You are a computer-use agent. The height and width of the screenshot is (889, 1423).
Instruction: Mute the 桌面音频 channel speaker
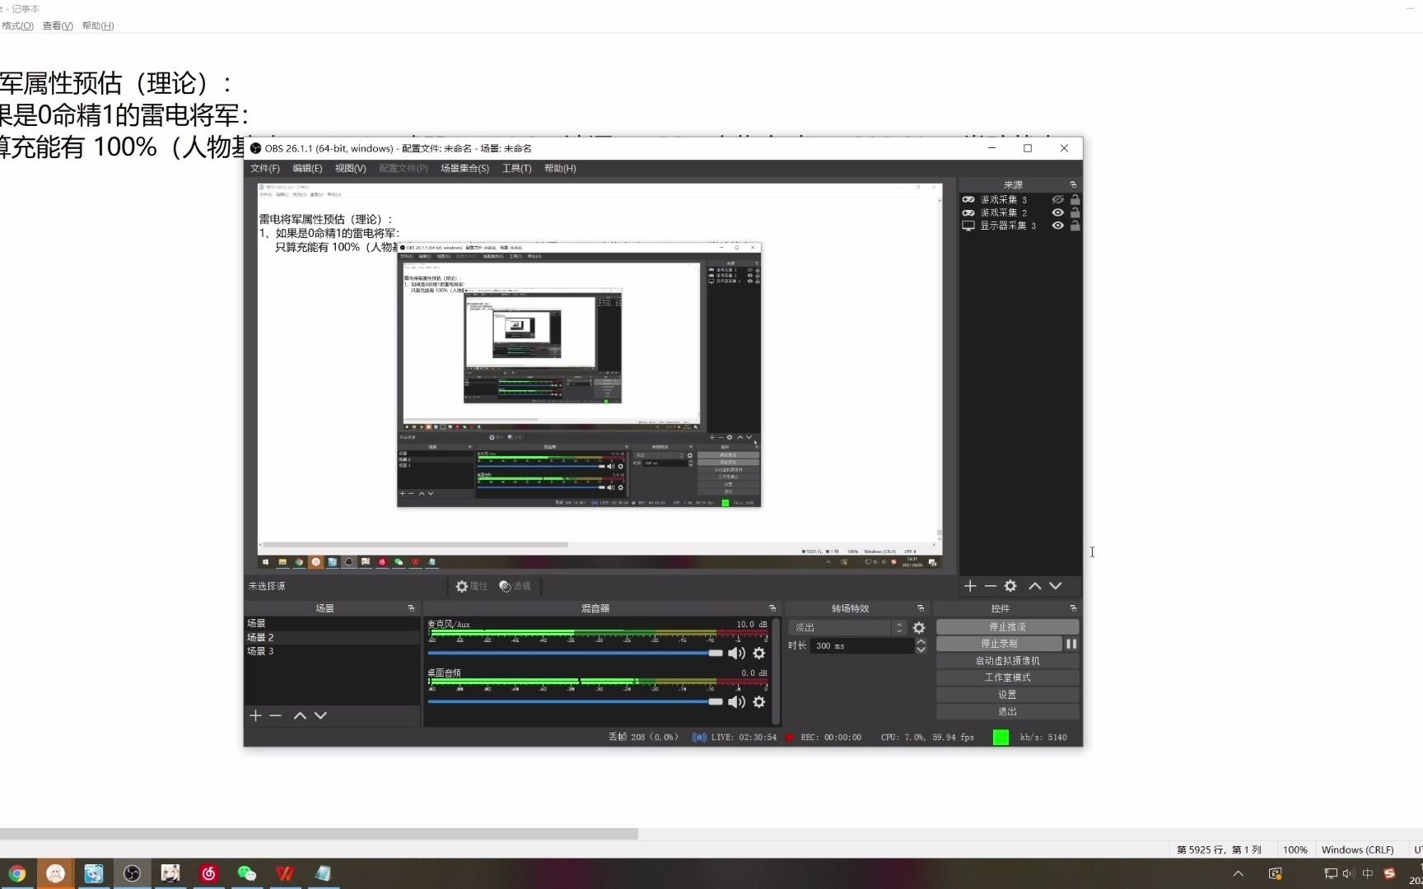pyautogui.click(x=736, y=701)
